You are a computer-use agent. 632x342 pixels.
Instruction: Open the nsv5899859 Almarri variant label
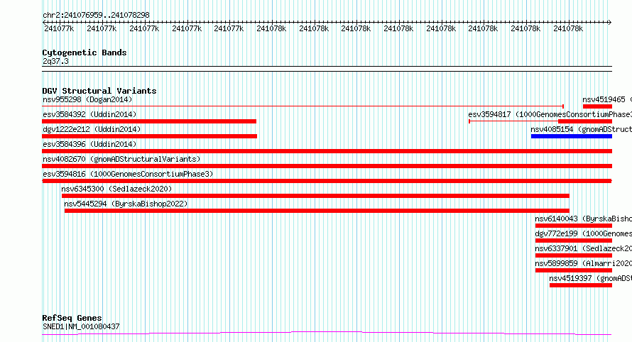583,263
